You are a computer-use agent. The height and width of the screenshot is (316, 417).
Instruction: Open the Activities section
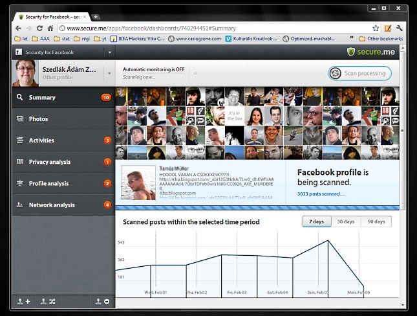click(63, 141)
